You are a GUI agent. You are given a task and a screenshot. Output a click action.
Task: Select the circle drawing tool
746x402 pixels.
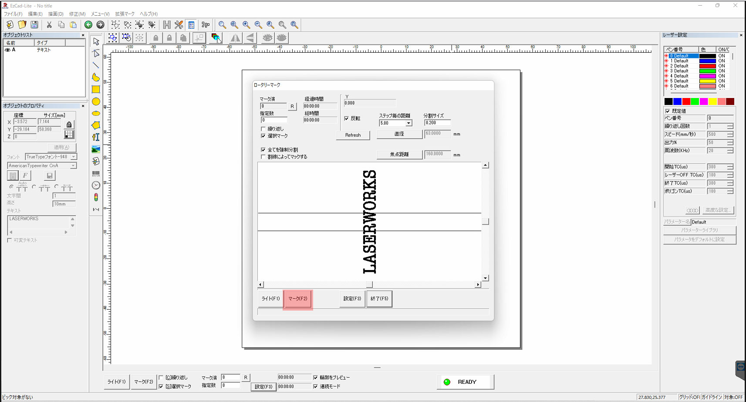click(x=96, y=101)
